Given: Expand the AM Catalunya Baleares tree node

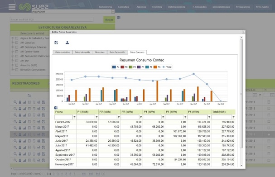Looking at the screenshot, I should [x=13, y=47].
